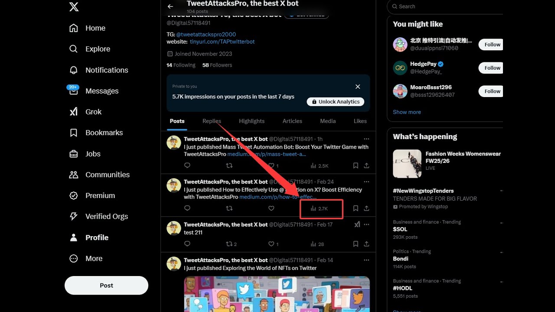
Task: Go to Home in sidebar
Action: 95,28
